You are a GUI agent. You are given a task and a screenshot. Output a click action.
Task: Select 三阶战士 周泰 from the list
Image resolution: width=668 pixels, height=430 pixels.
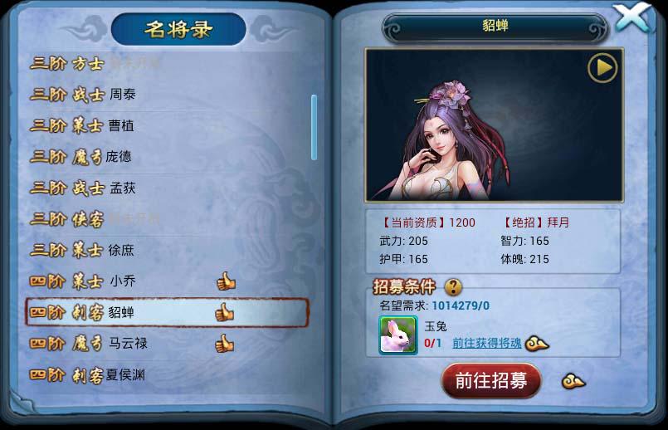(168, 94)
